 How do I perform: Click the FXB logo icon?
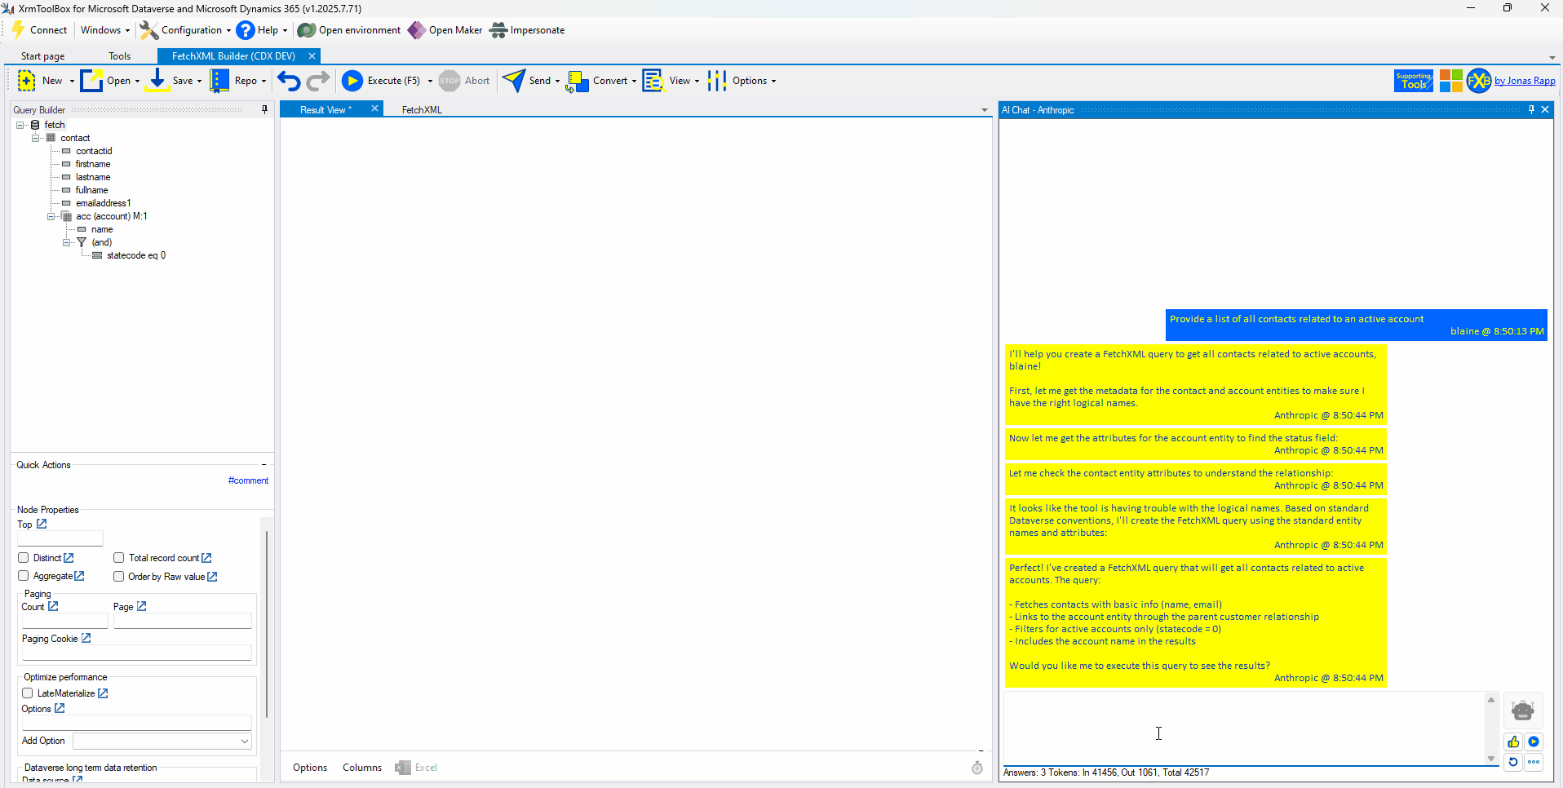coord(1479,81)
